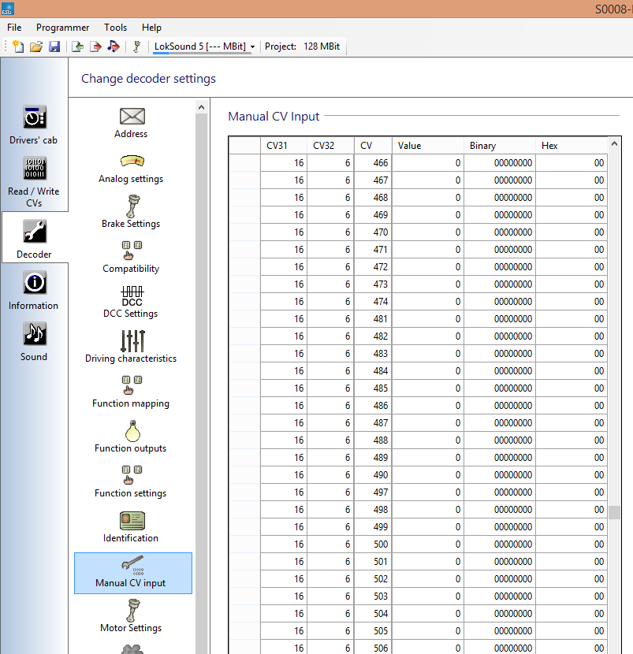Click the Value cell for CV 470
Viewport: 633px width, 654px height.
click(x=428, y=232)
